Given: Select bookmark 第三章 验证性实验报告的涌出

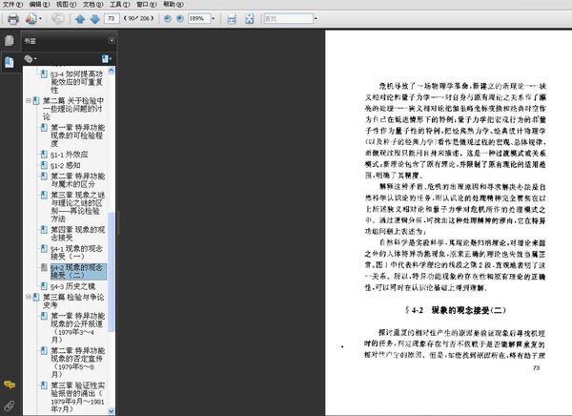Looking at the screenshot, I should pos(78,397).
